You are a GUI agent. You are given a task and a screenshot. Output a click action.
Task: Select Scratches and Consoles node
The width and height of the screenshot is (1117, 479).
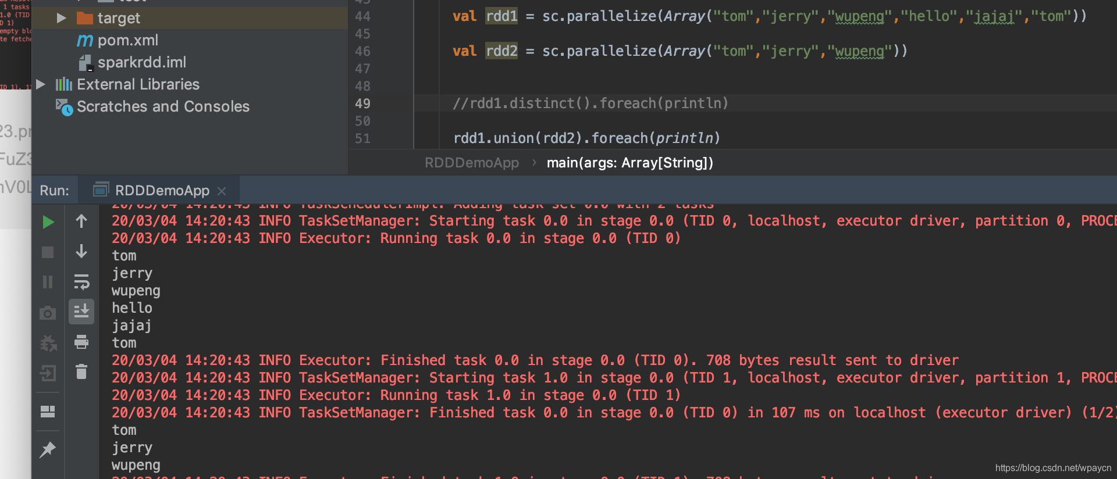(163, 106)
